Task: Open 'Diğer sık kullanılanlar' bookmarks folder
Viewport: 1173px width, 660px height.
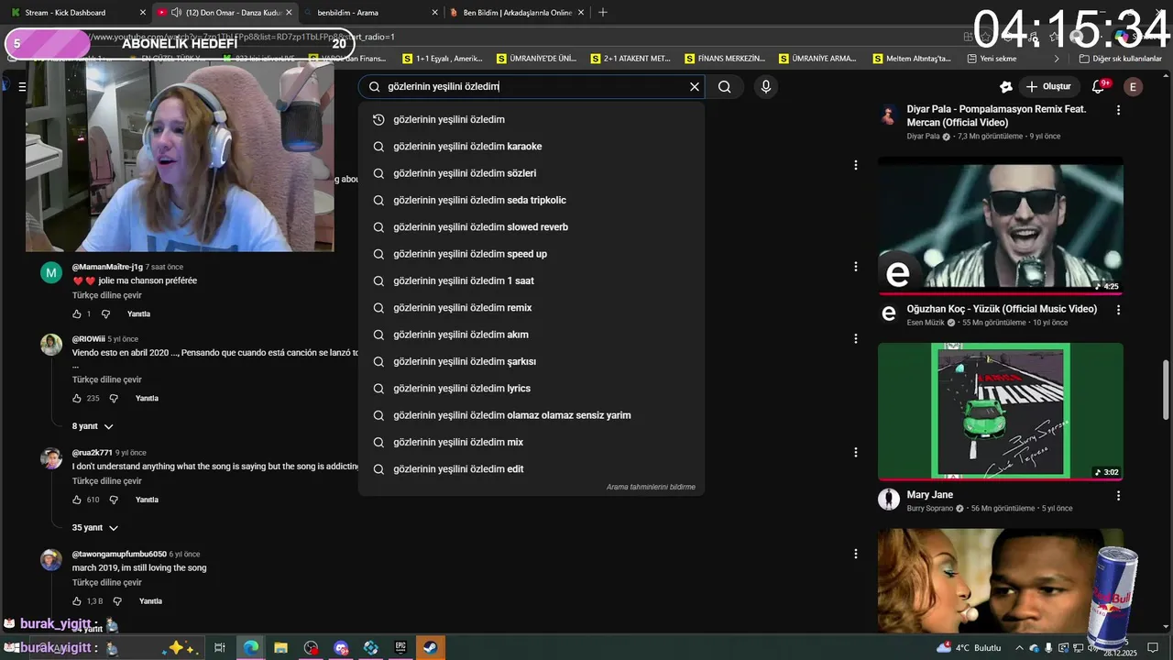Action: (1120, 59)
